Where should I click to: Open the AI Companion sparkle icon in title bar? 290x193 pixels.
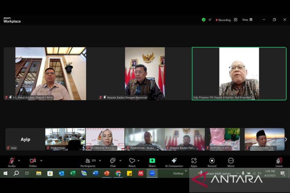pyautogui.click(x=210, y=20)
